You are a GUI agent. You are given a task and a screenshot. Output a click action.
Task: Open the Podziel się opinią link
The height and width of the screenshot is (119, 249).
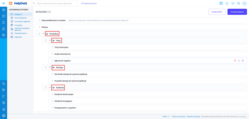pos(193,116)
